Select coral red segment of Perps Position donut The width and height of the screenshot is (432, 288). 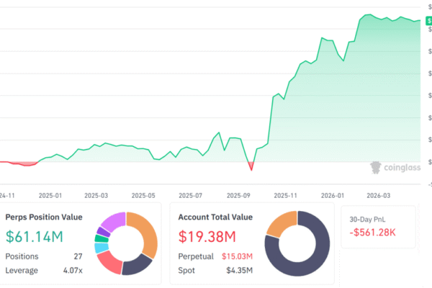point(109,263)
